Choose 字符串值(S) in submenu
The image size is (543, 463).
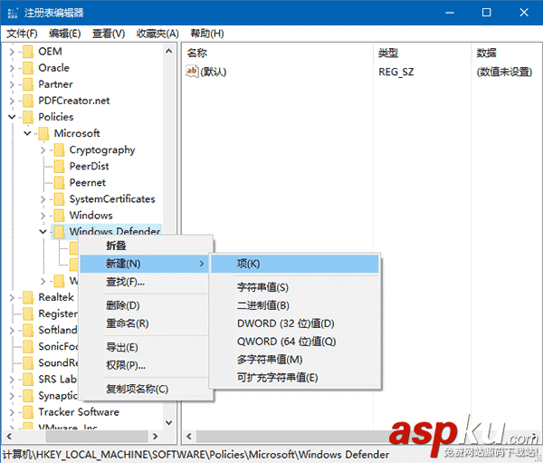(x=295, y=287)
